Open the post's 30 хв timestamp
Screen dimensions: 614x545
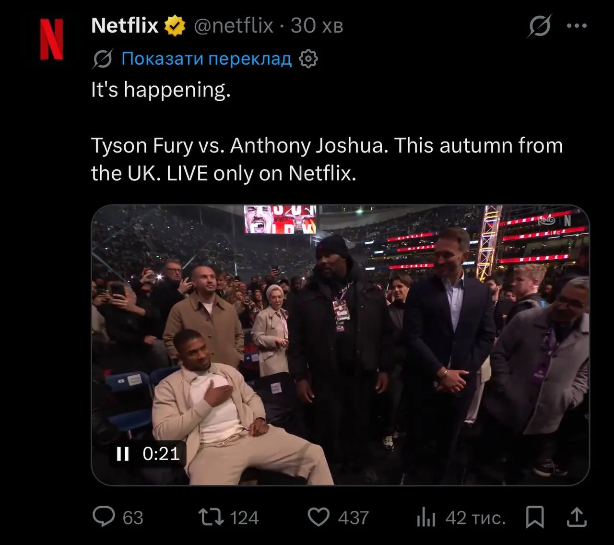click(x=317, y=25)
